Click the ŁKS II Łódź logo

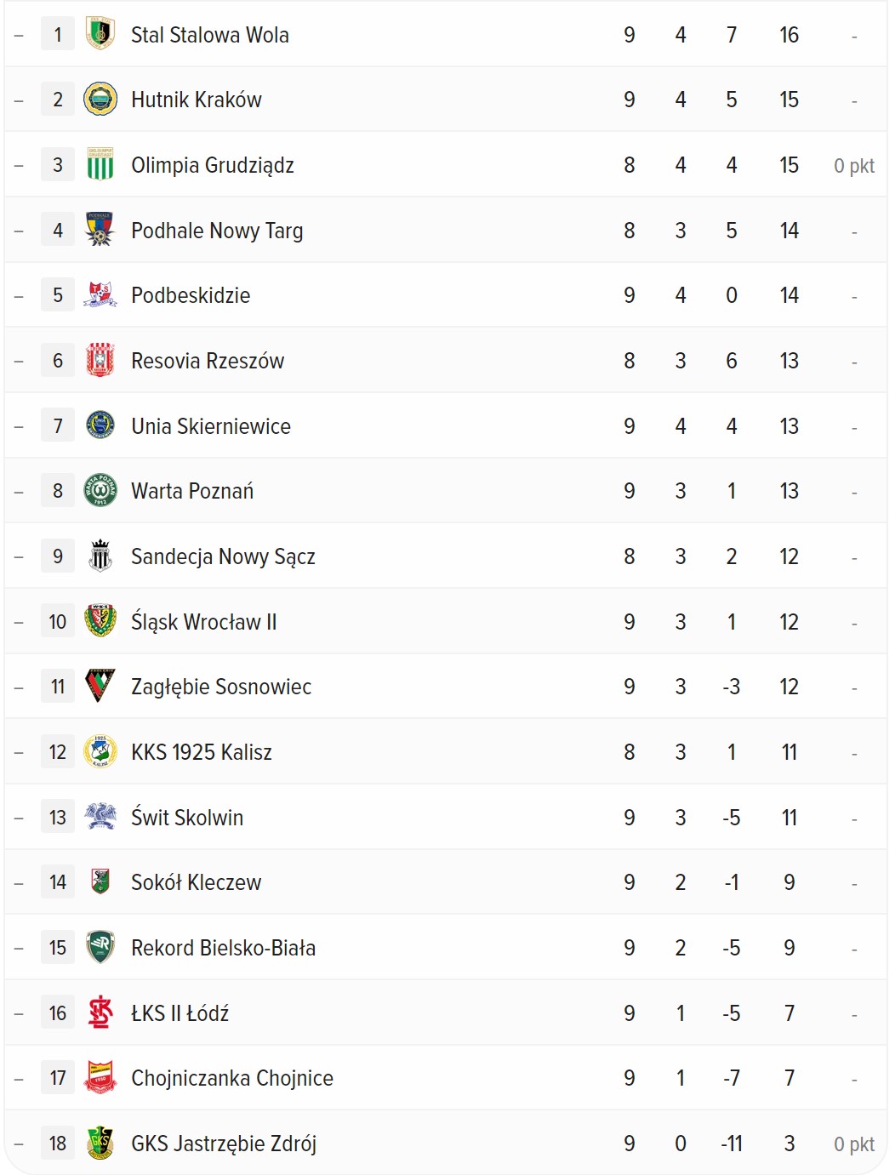click(x=100, y=1012)
